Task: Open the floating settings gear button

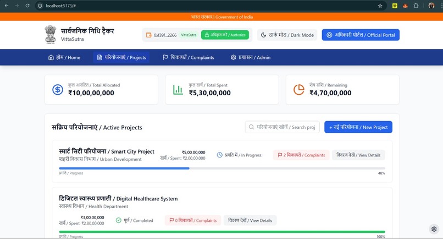Action: point(434,229)
